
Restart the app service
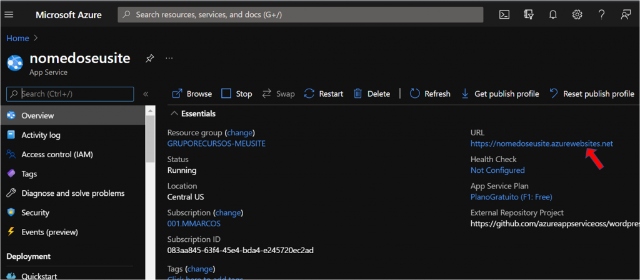pyautogui.click(x=324, y=94)
